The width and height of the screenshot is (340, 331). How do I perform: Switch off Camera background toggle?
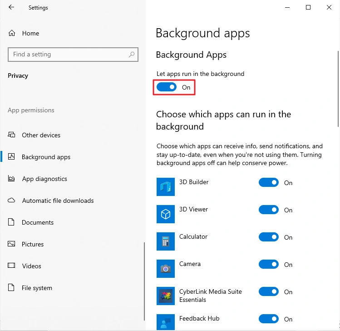269,264
